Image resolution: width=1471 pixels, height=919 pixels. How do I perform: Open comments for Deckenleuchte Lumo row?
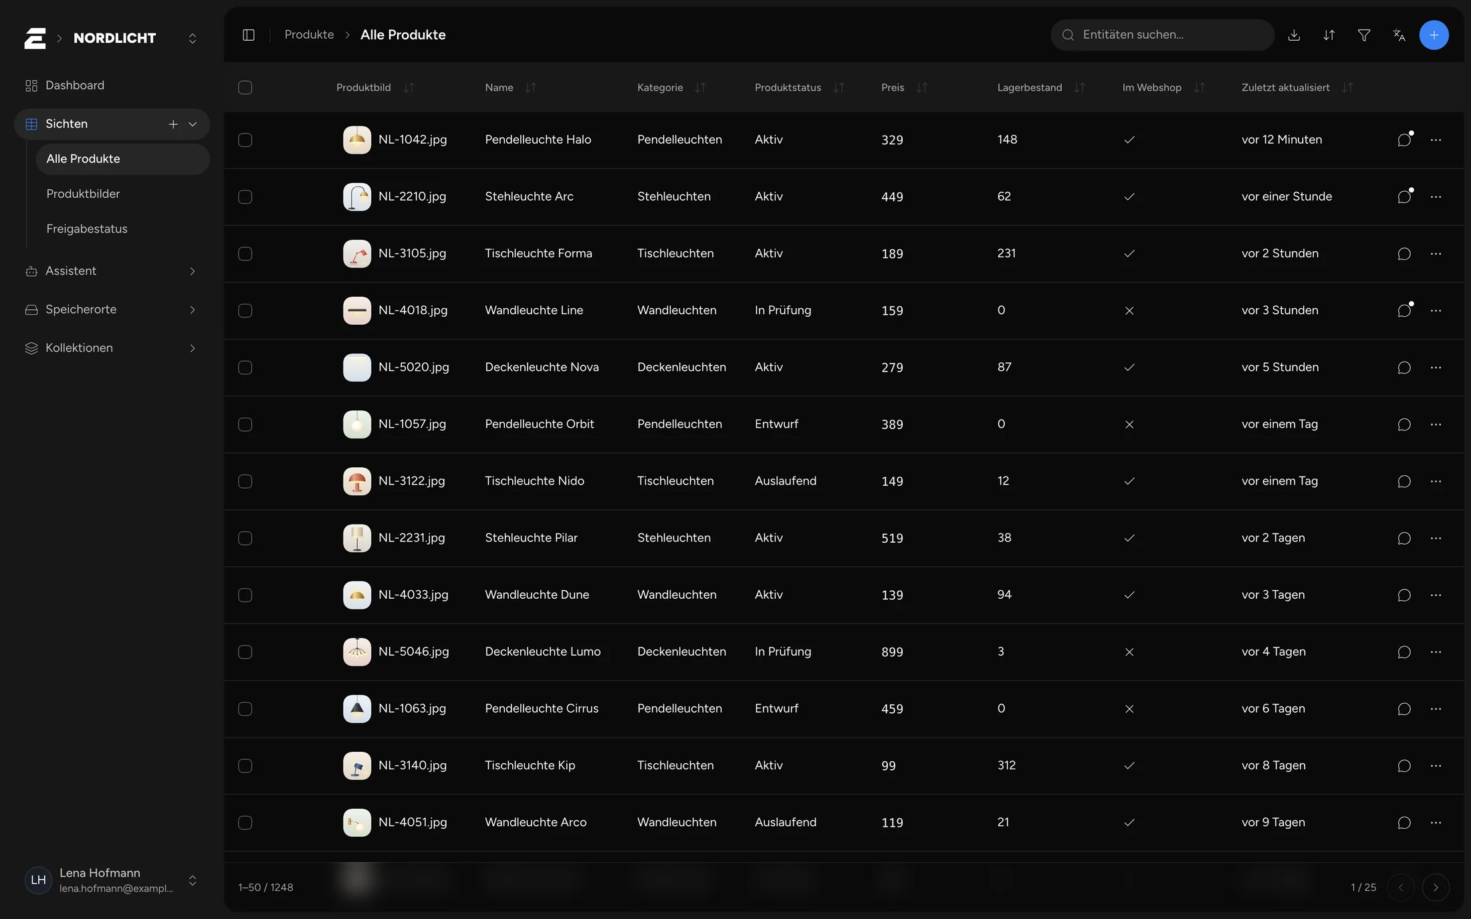pos(1404,652)
